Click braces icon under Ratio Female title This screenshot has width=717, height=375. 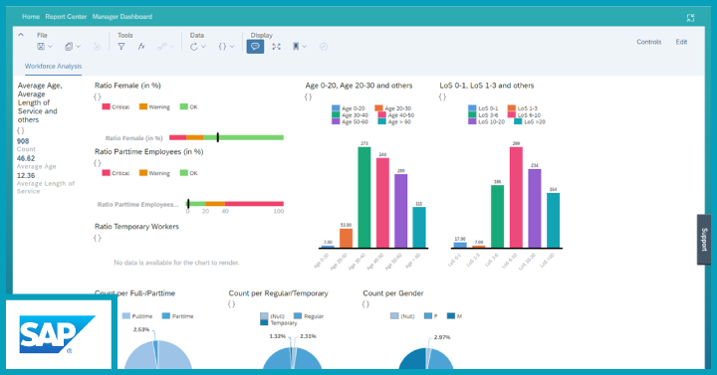point(98,96)
